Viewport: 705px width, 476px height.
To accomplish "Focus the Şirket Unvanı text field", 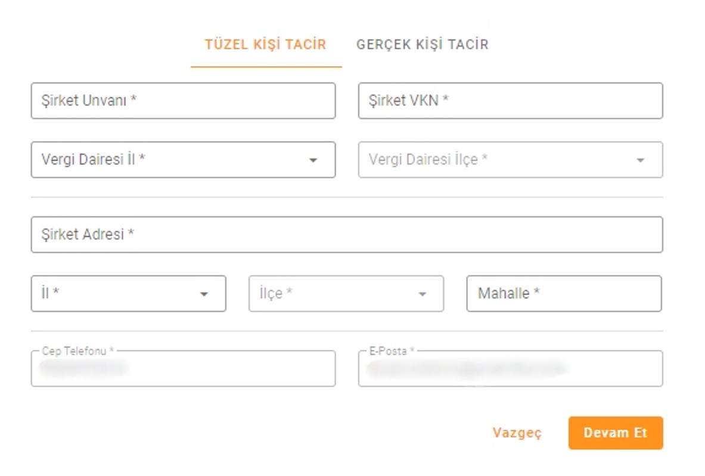I will click(x=183, y=101).
